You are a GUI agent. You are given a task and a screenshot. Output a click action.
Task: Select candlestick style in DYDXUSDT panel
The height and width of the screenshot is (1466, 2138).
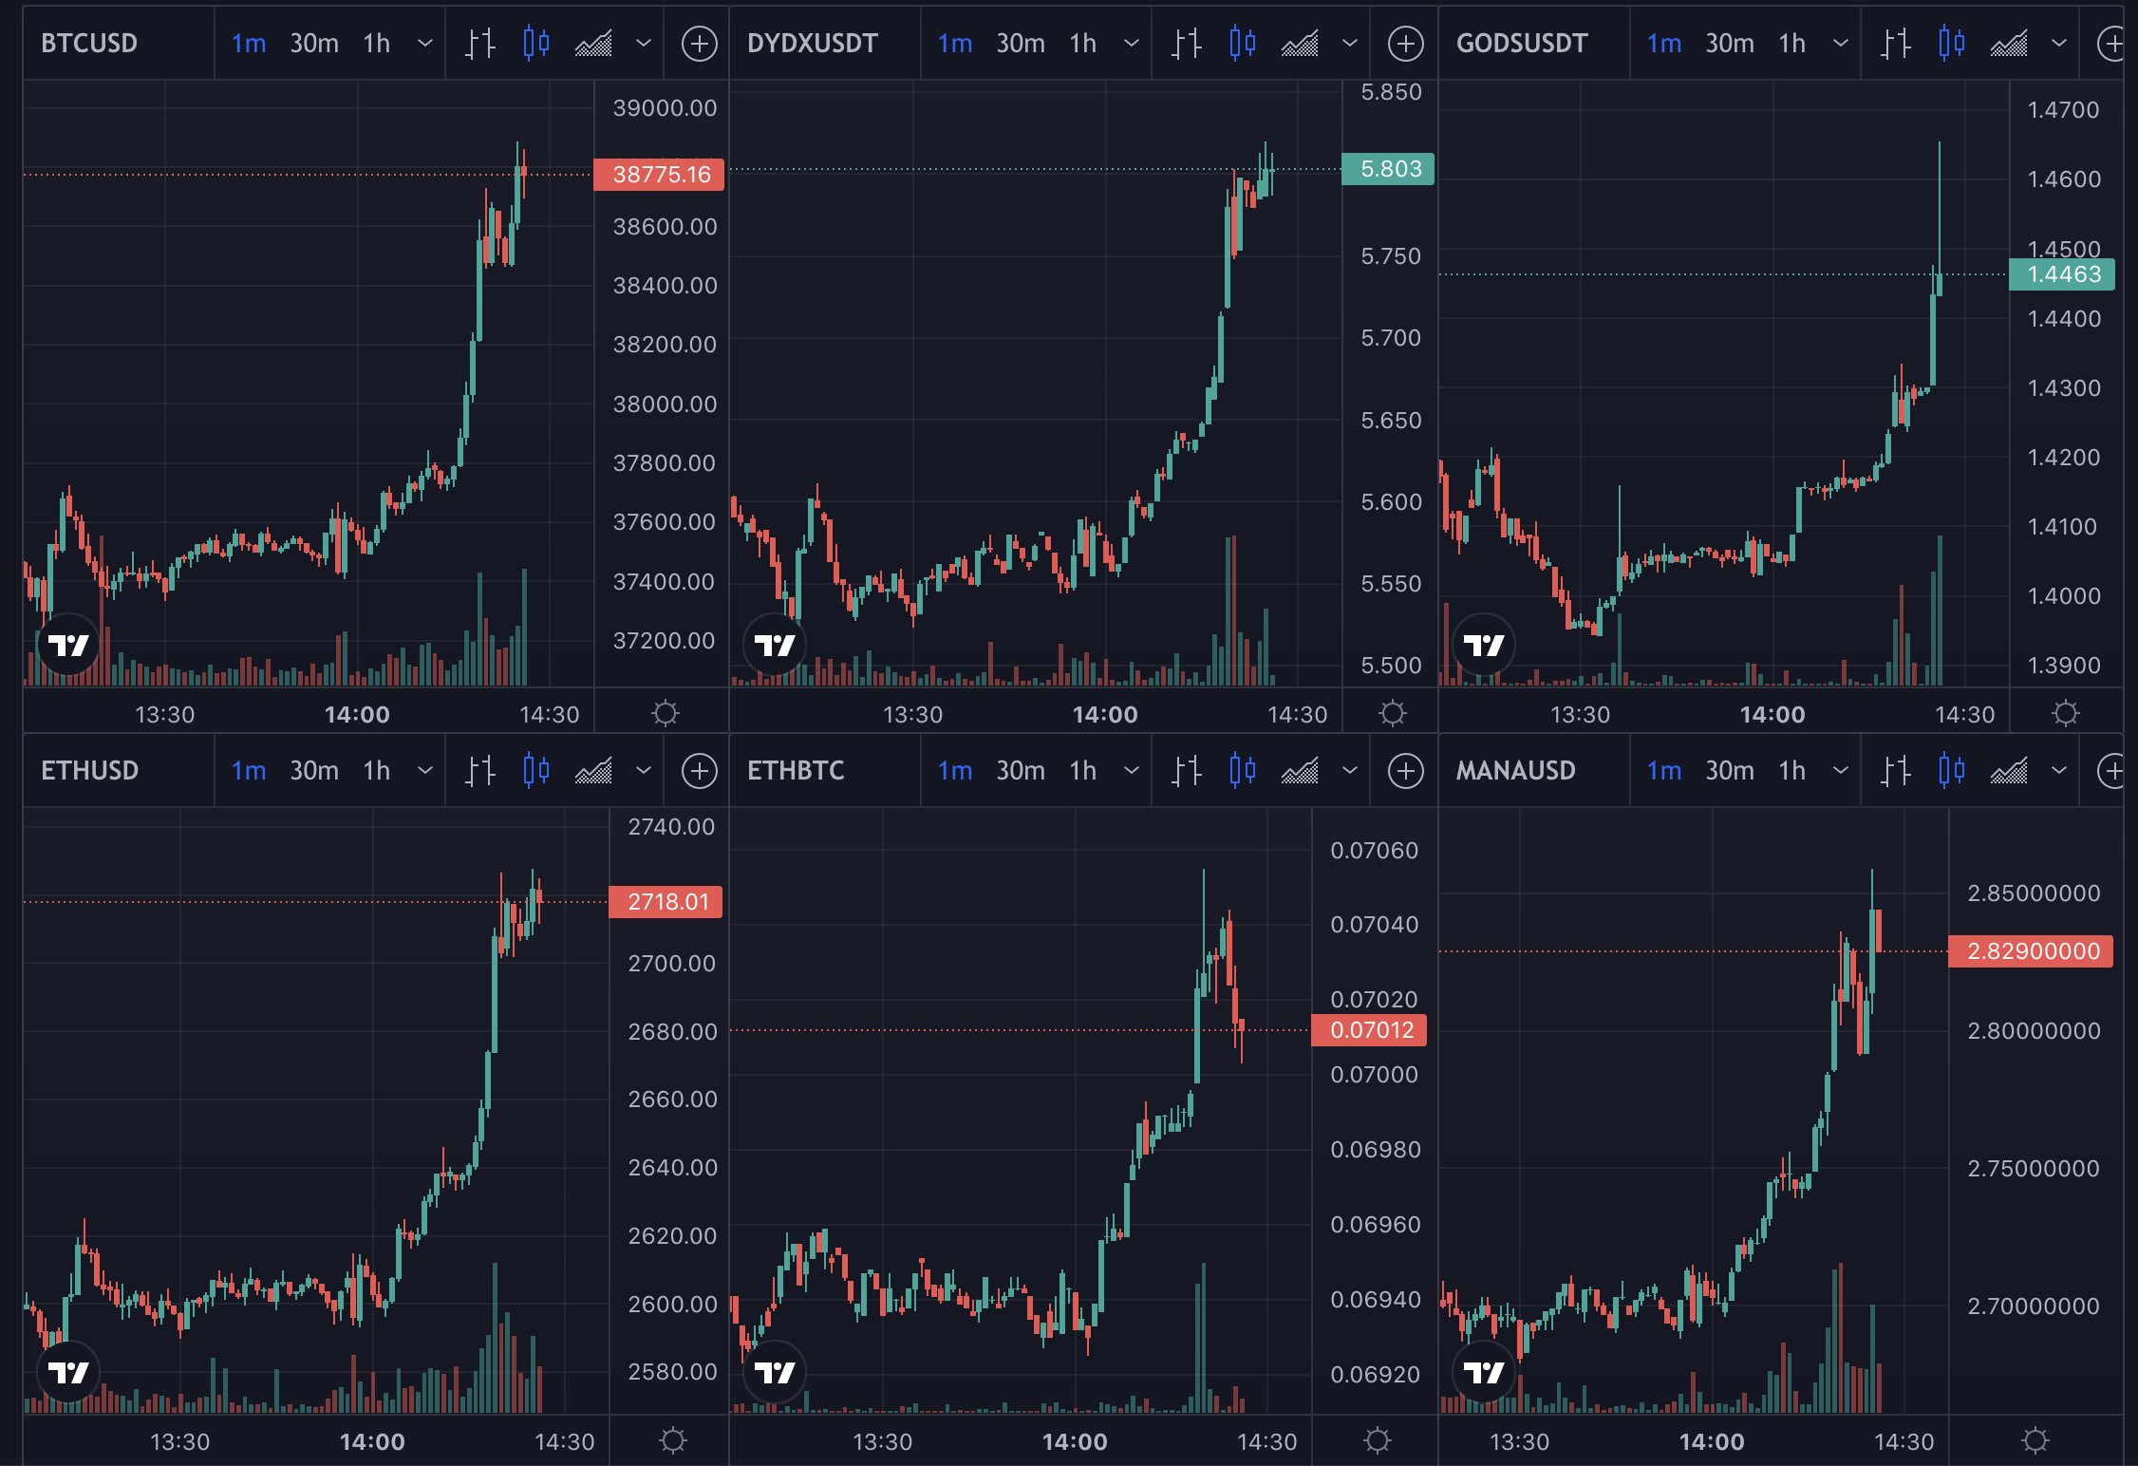coord(1243,44)
